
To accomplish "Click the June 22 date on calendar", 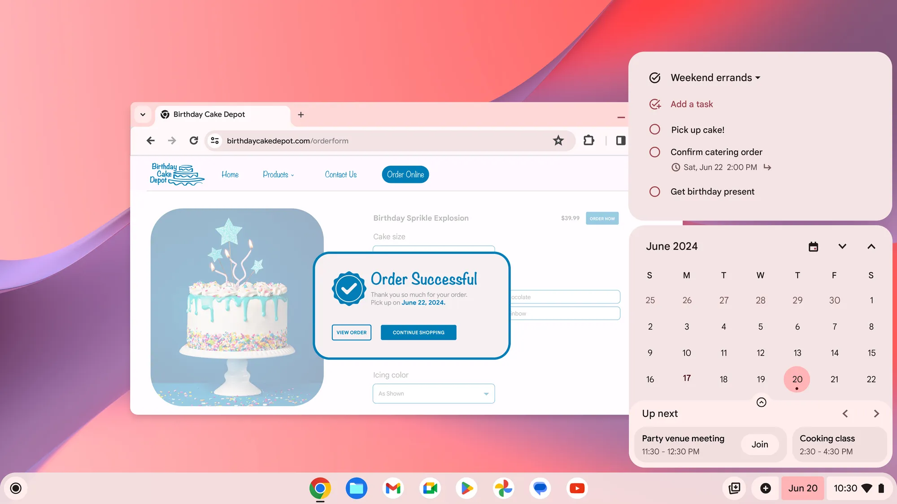I will pos(871,378).
